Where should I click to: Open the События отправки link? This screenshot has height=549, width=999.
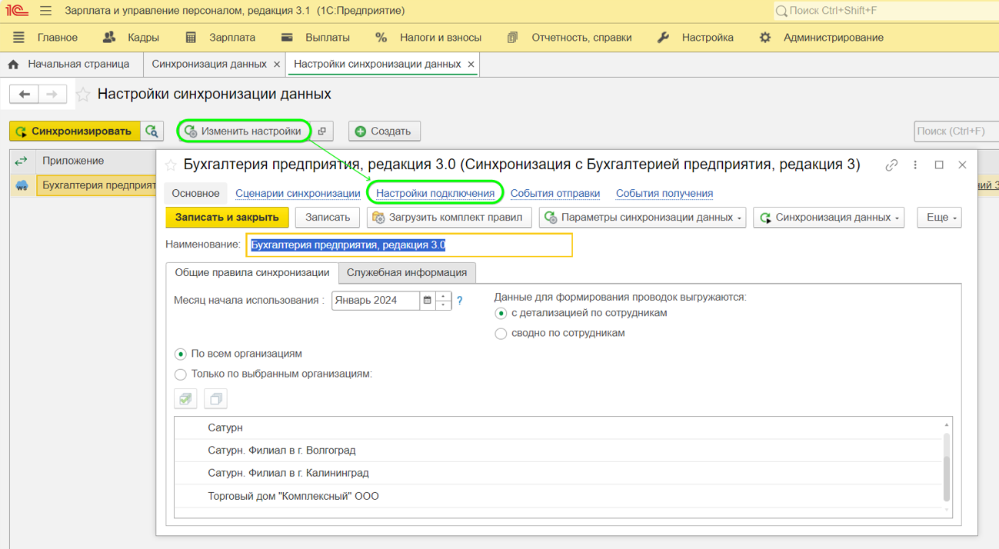[x=555, y=194]
